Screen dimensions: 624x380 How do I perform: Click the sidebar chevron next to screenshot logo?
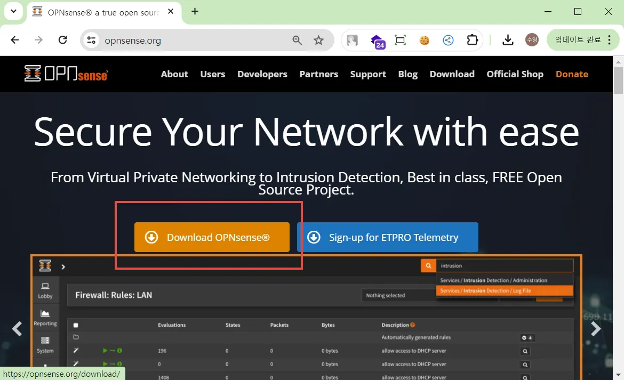(x=63, y=266)
